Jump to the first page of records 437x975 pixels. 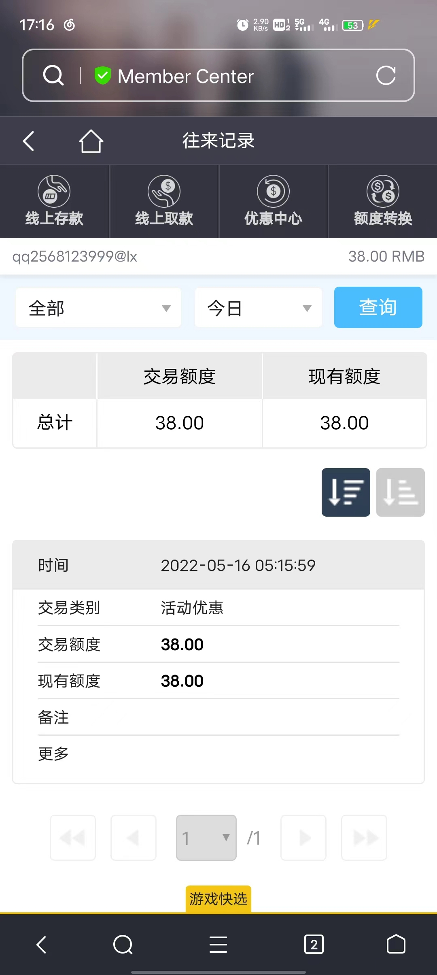[73, 838]
